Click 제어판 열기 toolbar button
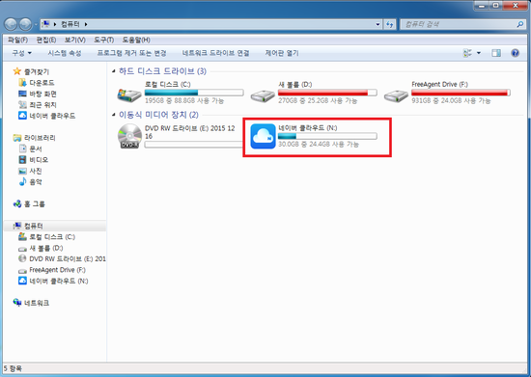The width and height of the screenshot is (531, 377). pos(282,53)
